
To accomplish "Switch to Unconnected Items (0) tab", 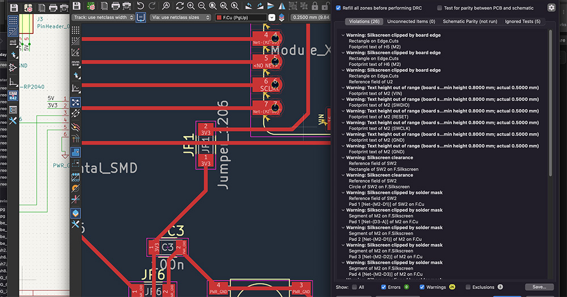I will point(411,21).
